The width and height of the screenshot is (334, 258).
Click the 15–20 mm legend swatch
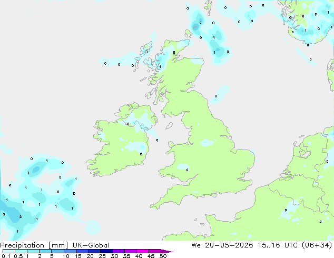pos(82,251)
